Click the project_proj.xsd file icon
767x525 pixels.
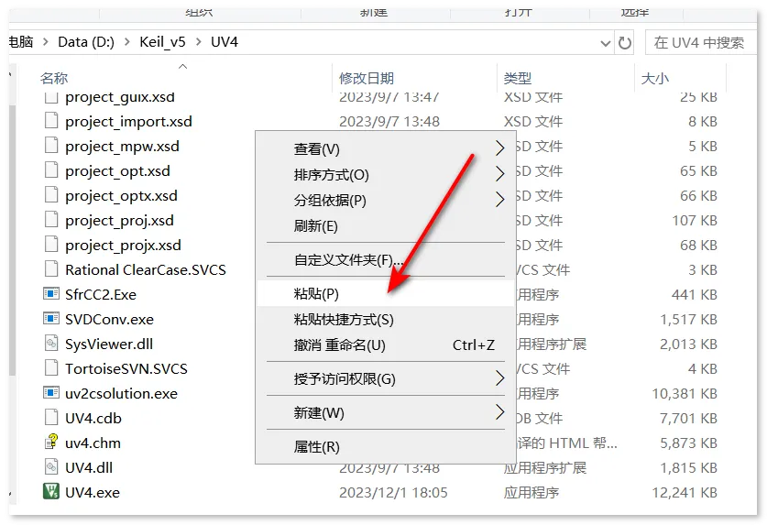coord(51,220)
